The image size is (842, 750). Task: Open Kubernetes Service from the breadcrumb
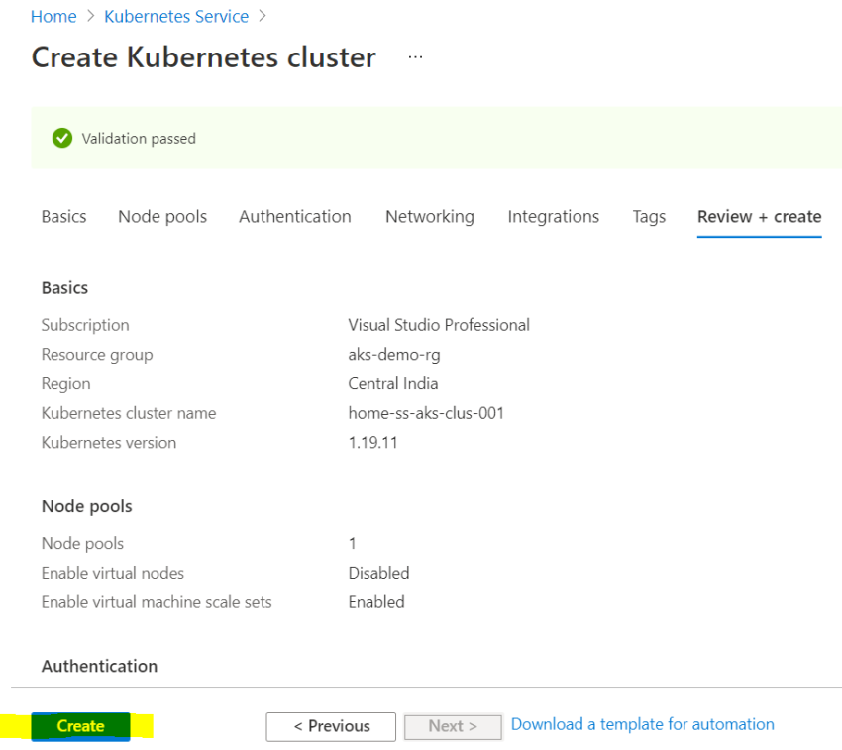coord(176,16)
